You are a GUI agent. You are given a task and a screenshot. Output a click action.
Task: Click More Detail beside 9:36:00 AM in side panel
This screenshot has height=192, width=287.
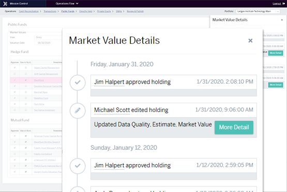pos(276,85)
